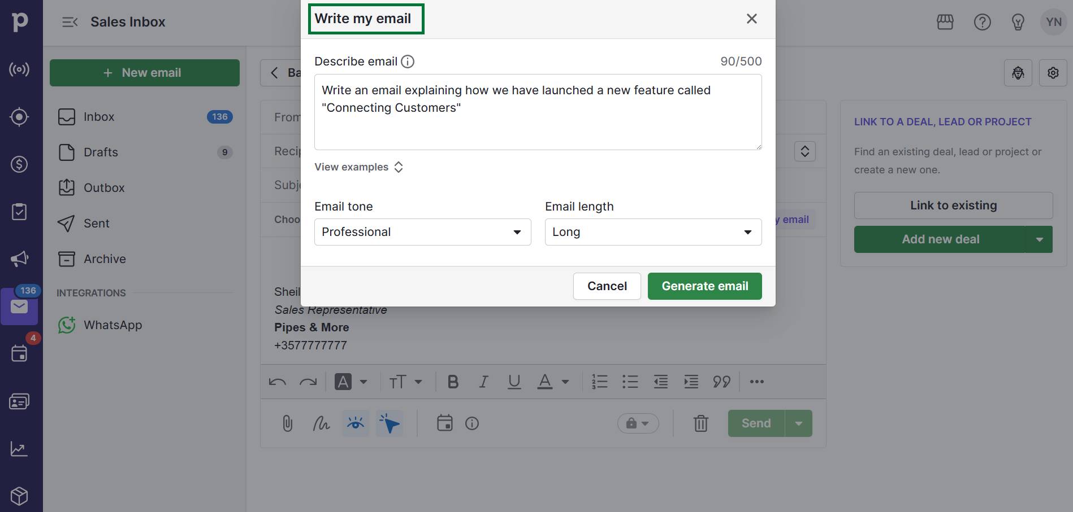Open Email tone Professional dropdown

[423, 232]
